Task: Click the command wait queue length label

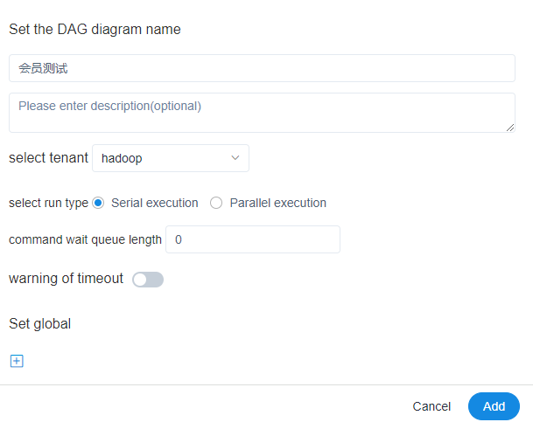Action: 85,239
